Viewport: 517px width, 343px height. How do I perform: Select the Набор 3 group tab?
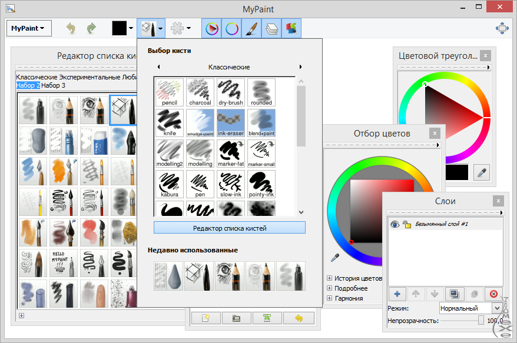[x=53, y=85]
